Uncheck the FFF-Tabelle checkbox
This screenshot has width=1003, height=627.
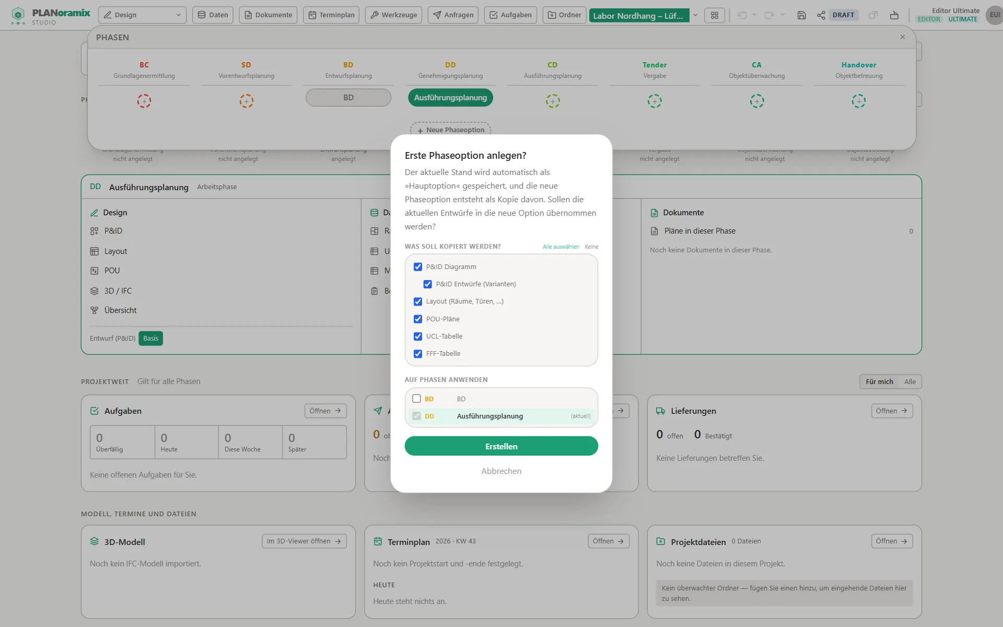[418, 354]
